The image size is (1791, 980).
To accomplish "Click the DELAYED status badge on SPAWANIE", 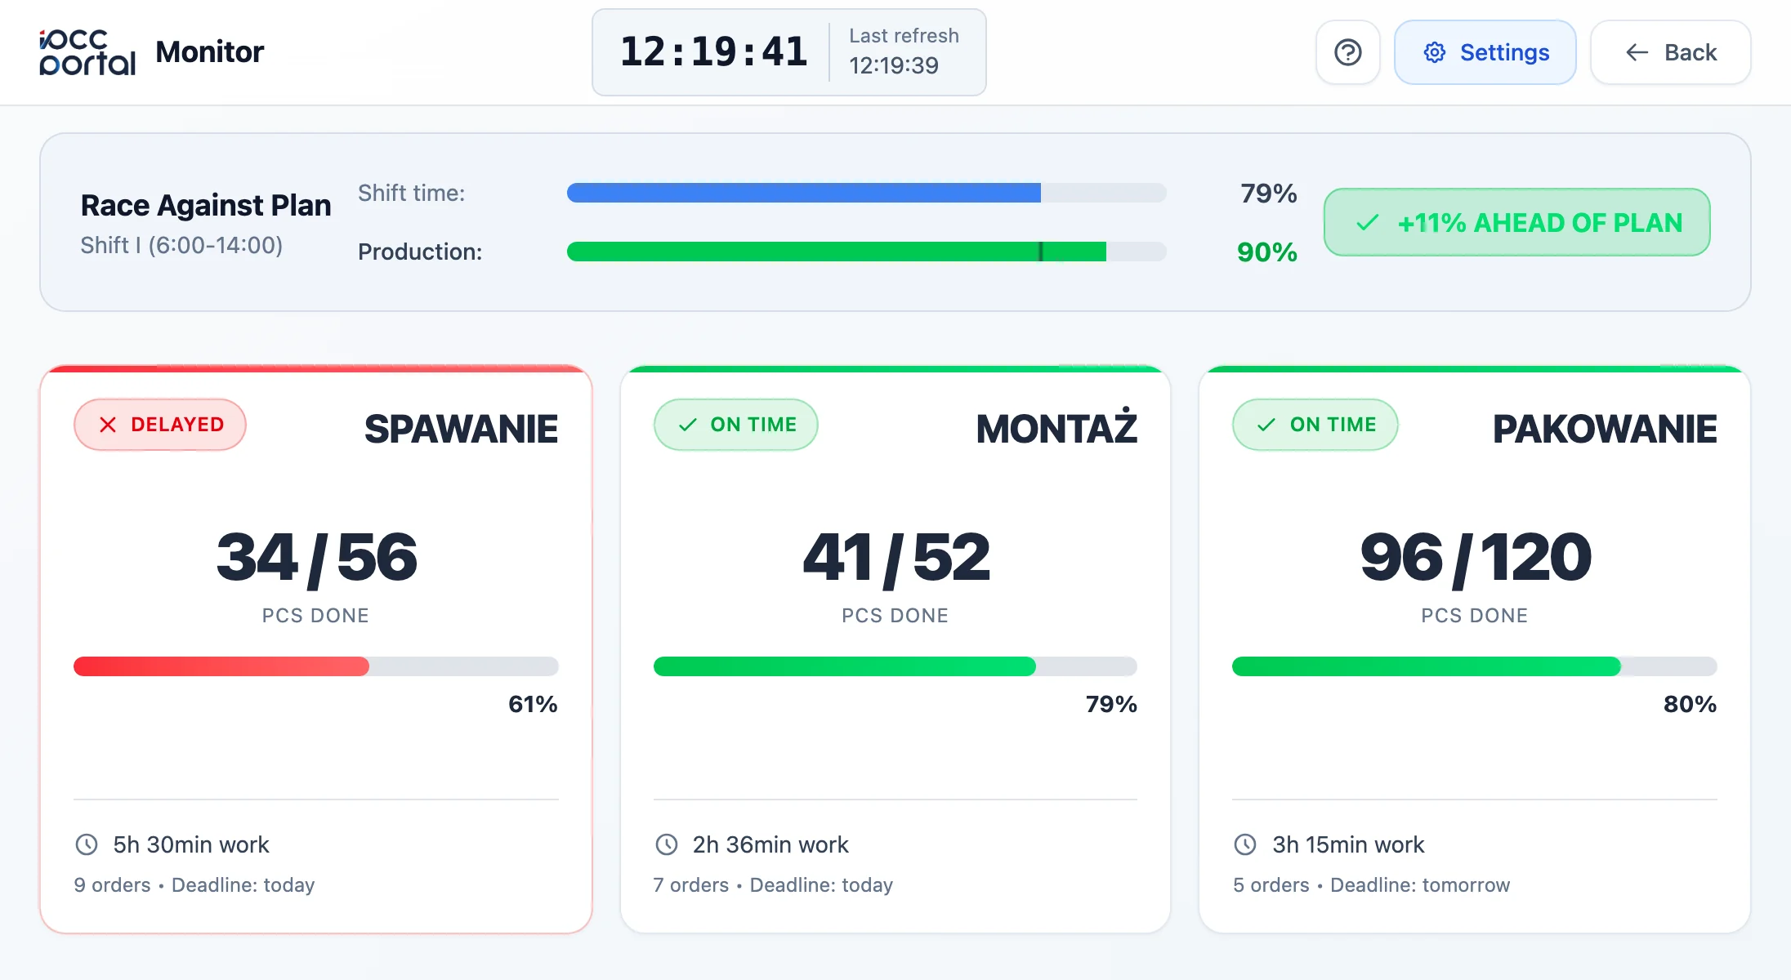I will (x=160, y=425).
